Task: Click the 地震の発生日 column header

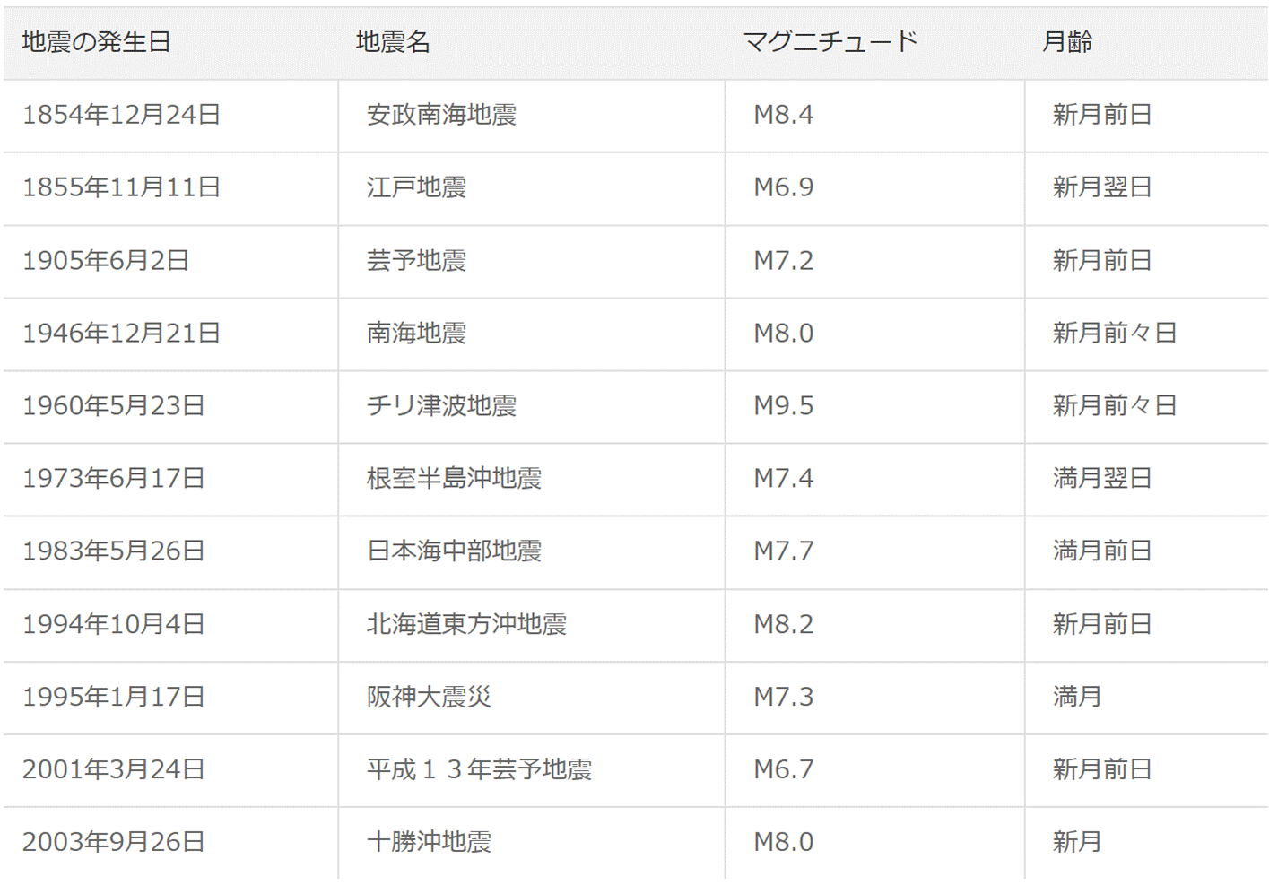Action: [96, 42]
